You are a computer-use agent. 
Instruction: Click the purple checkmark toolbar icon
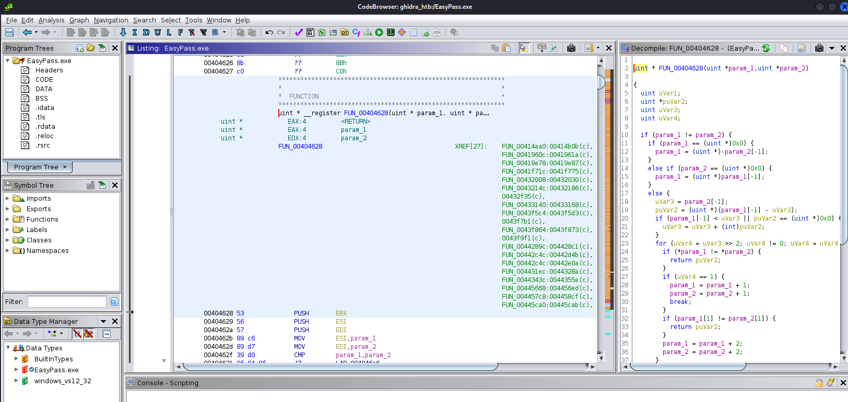(299, 32)
